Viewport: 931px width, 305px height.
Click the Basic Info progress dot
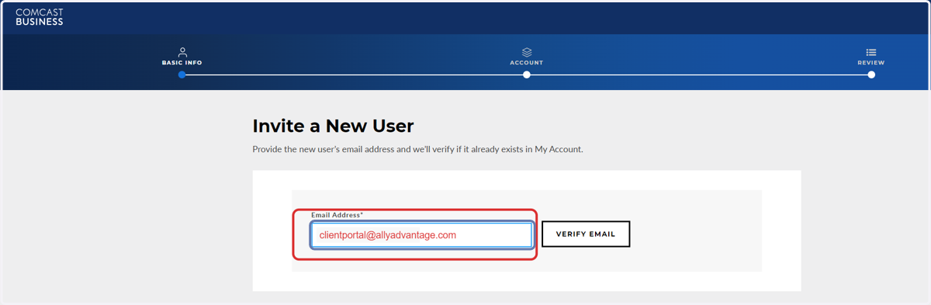pyautogui.click(x=182, y=75)
